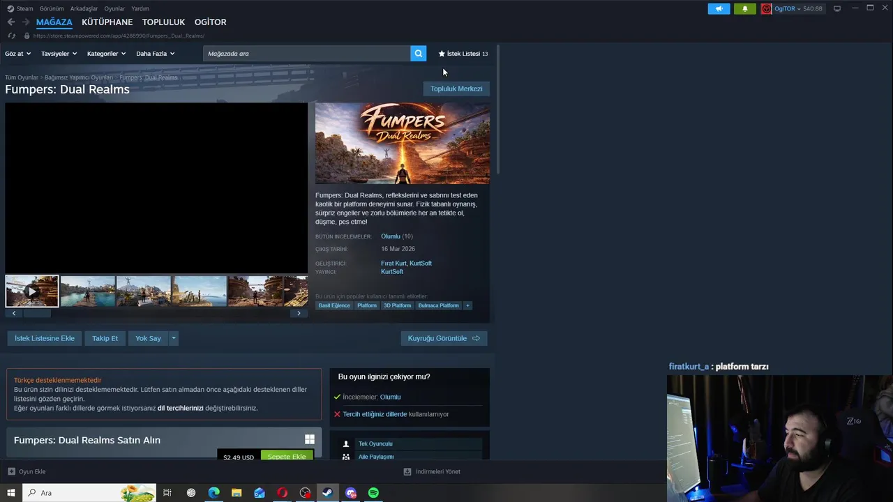Click the Bağımsız Yapımcı Oyunları breadcrumb
This screenshot has width=893, height=502.
click(79, 77)
